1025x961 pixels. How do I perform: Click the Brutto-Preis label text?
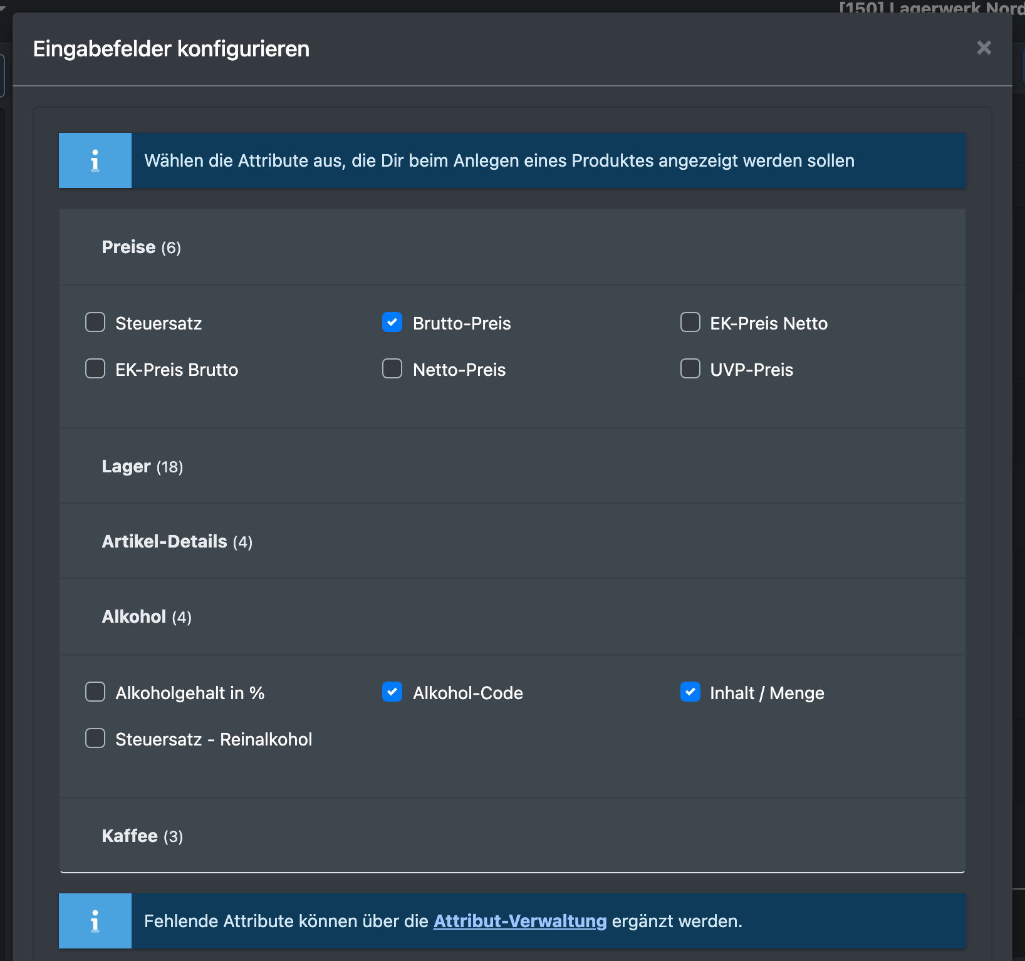point(462,323)
